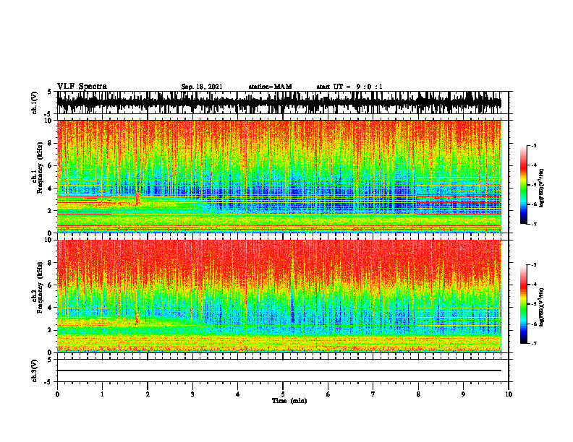Click ch.2 spectrogram frequency tick "2"
This screenshot has width=573, height=442.
pos(51,330)
